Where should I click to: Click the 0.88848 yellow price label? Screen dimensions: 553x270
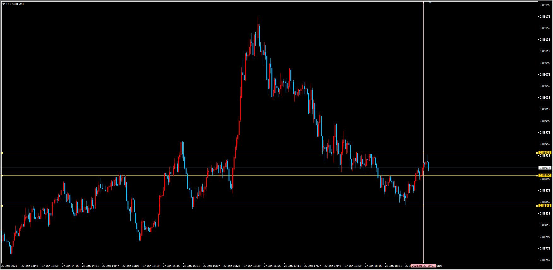pyautogui.click(x=545, y=205)
